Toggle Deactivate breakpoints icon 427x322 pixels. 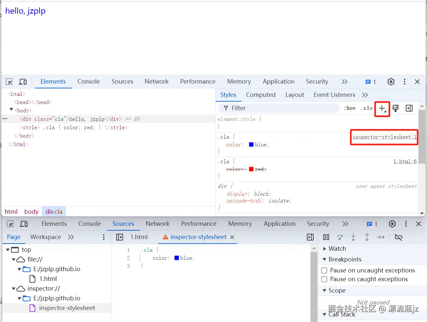click(398, 237)
